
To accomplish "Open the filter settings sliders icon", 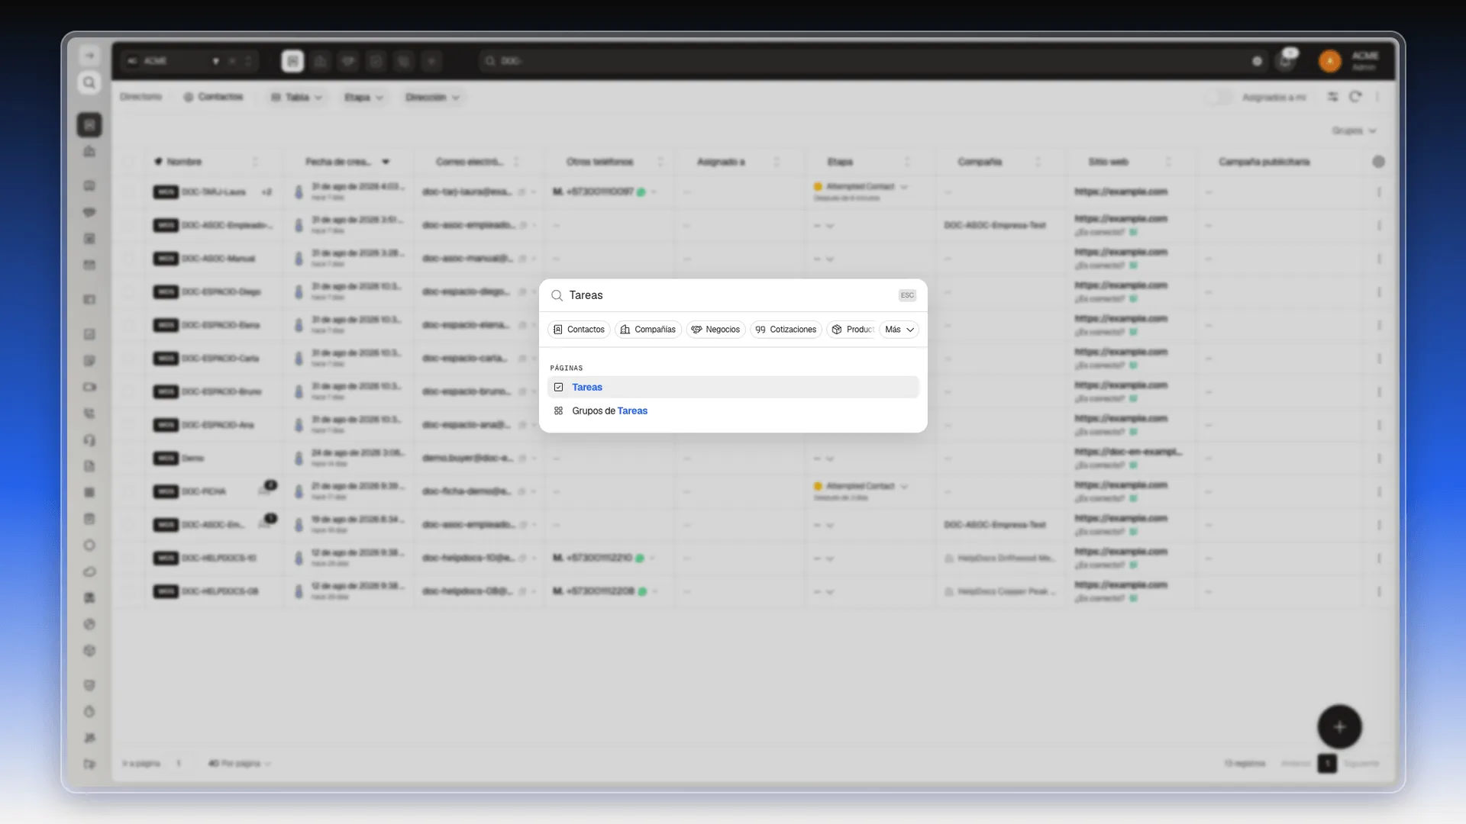I will (1332, 97).
